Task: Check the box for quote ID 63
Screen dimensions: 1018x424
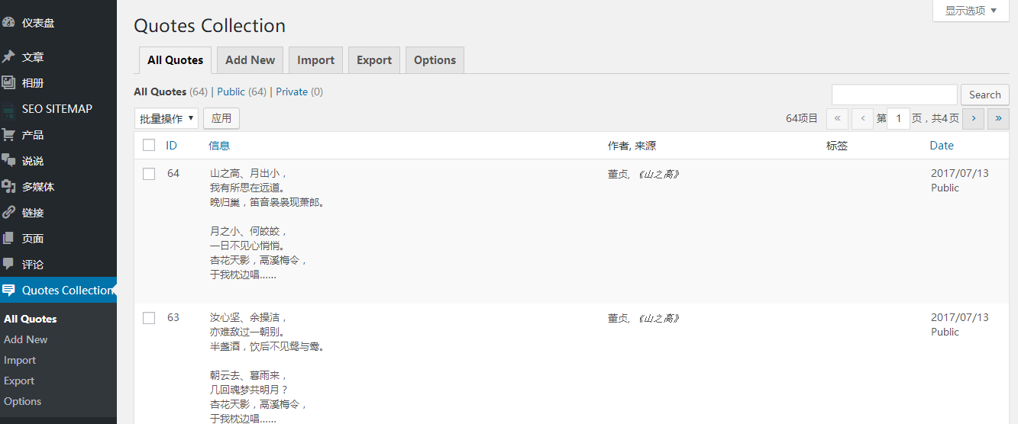Action: [149, 318]
